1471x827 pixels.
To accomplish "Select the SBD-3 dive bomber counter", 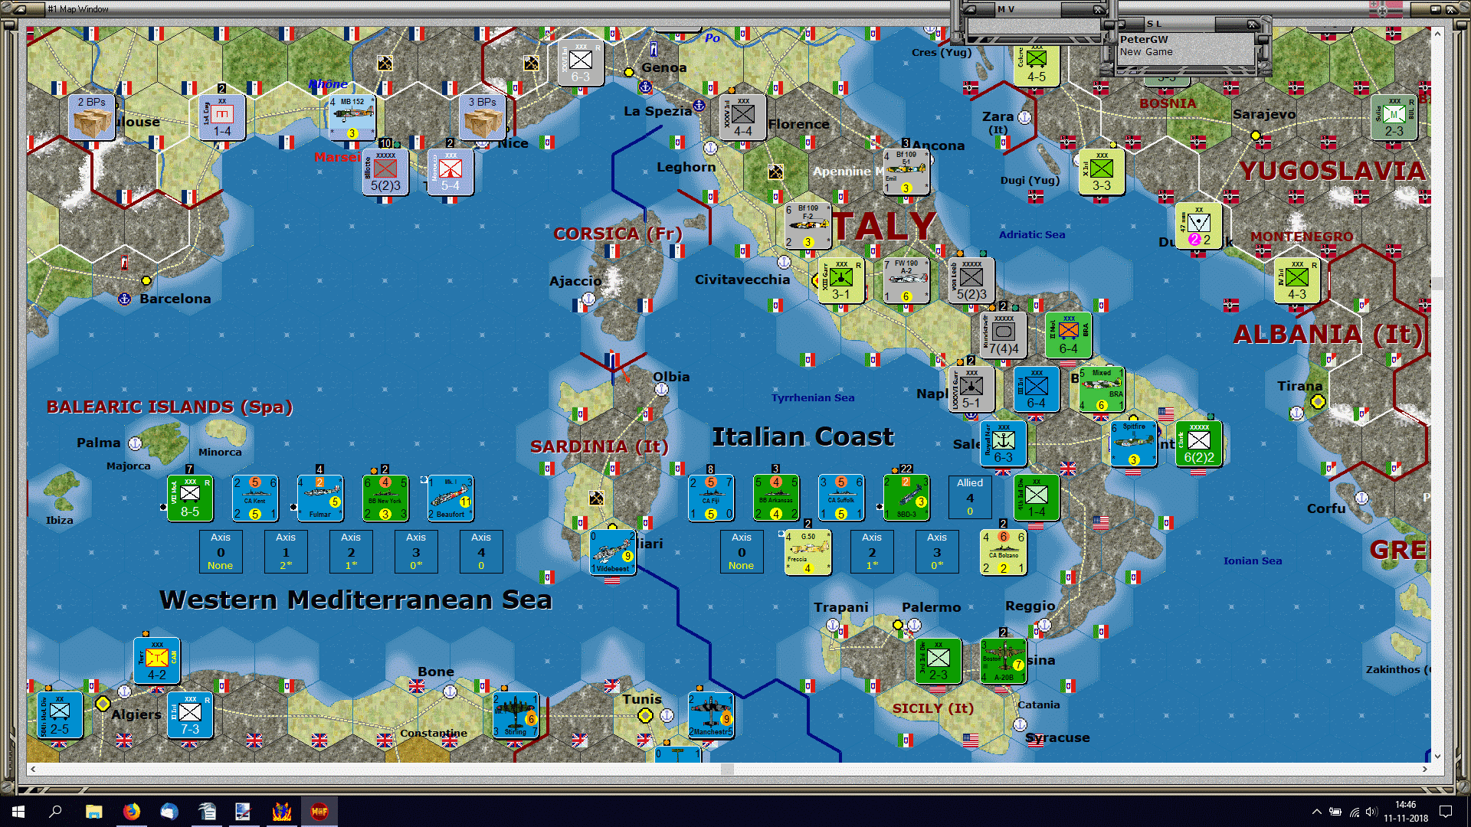I will [906, 498].
